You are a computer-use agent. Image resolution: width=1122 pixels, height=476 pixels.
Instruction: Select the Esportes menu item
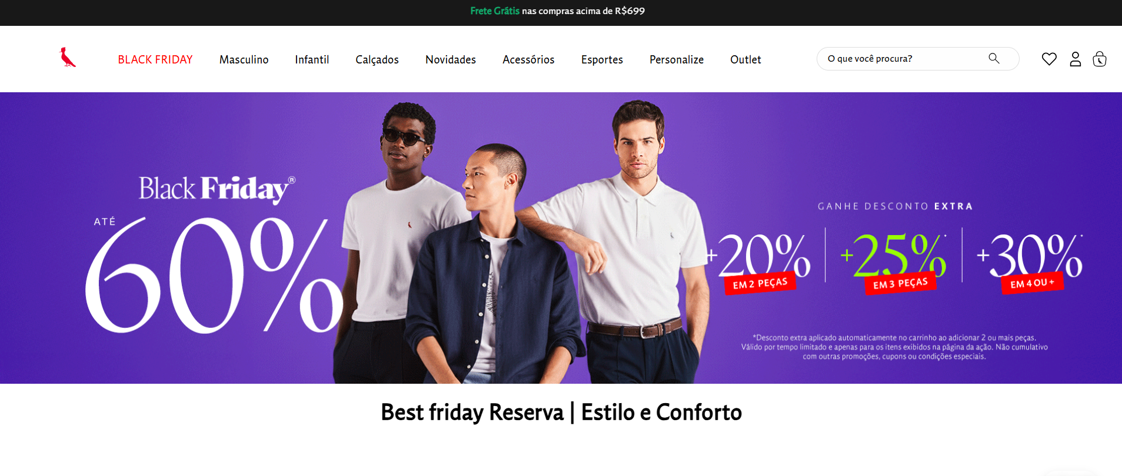[602, 59]
